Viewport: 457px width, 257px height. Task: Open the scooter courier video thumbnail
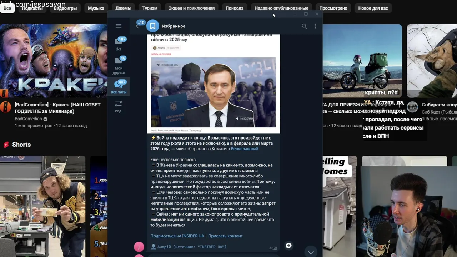click(362, 61)
